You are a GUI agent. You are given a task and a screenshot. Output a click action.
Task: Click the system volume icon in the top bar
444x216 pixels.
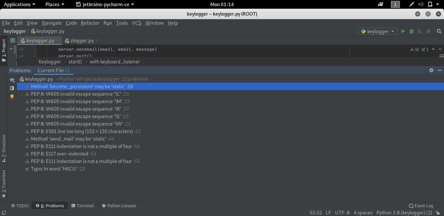421,5
